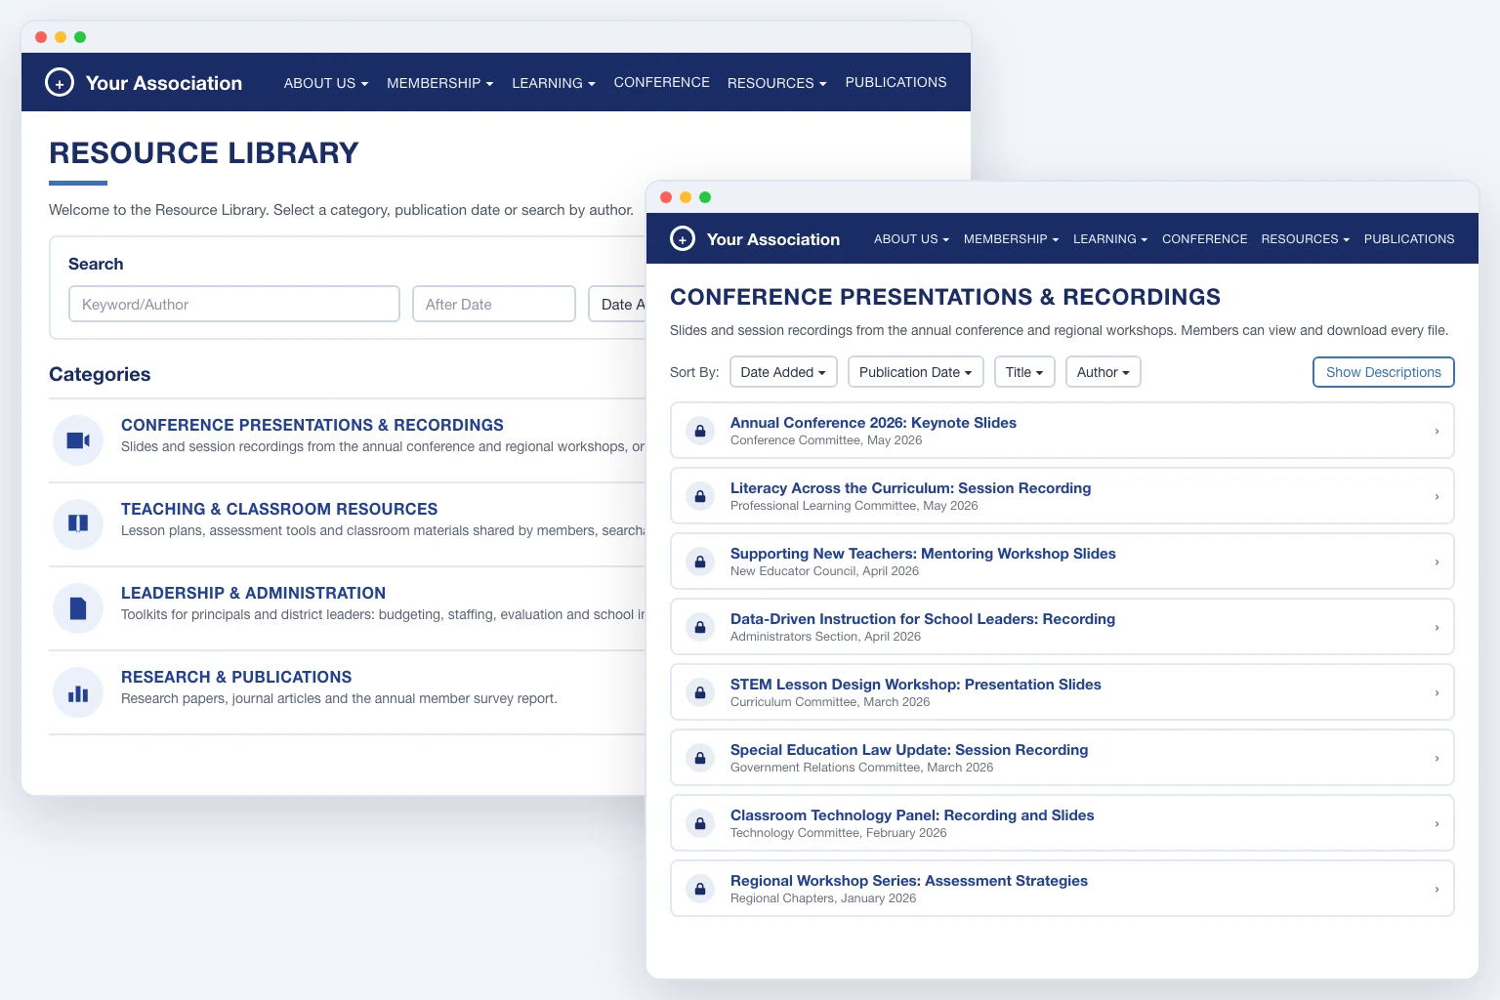
Task: Click the lock icon beside Annual Conference 2026 Keynote Slides
Action: (x=700, y=431)
